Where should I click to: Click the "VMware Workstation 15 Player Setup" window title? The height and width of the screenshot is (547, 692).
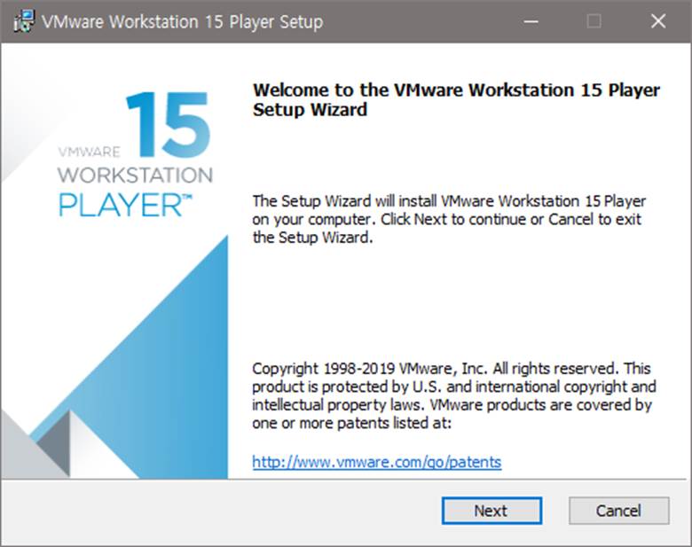coord(182,21)
